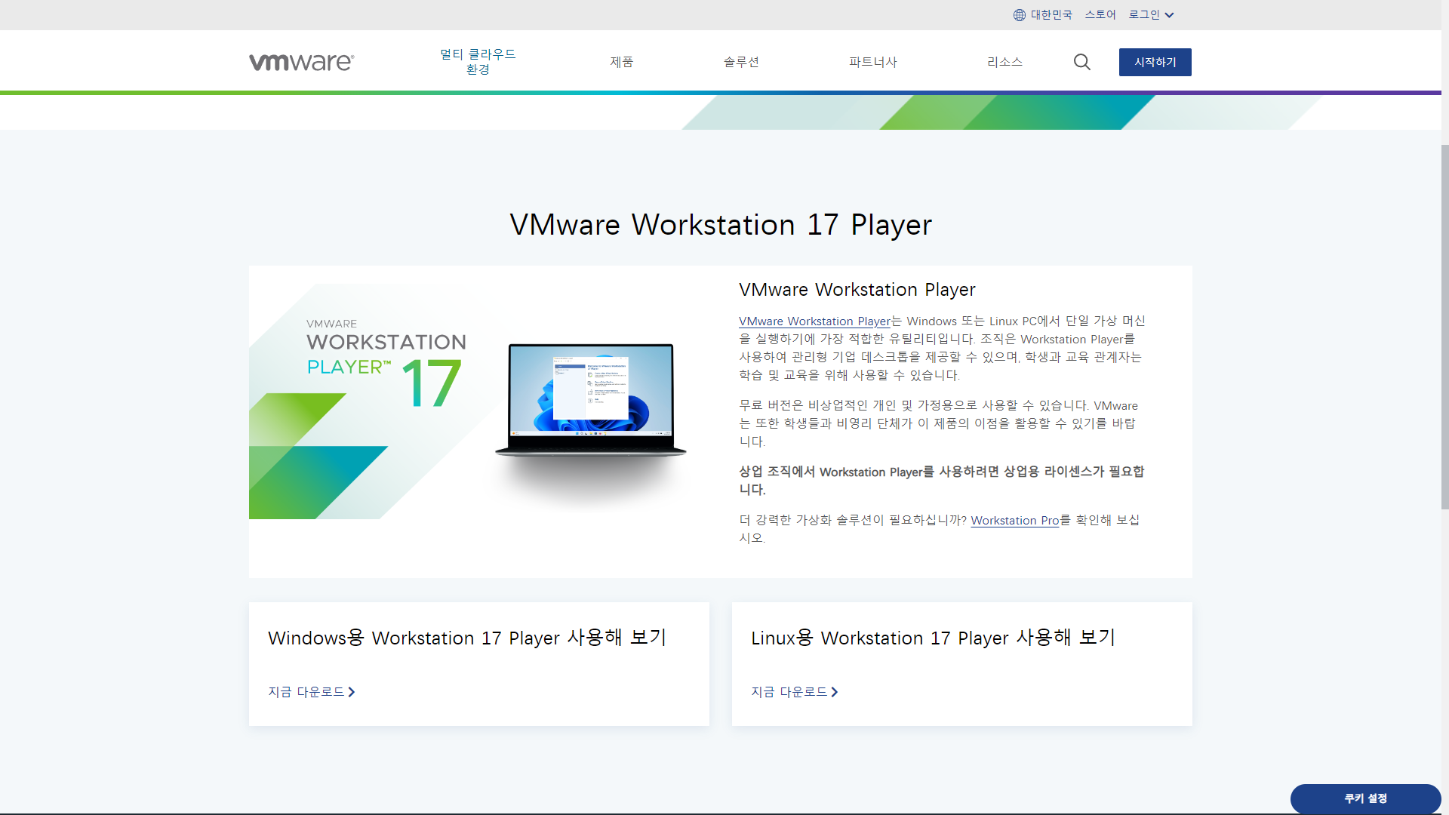Click 지금 다운로드 under Linux용 Workstation

[x=795, y=692]
